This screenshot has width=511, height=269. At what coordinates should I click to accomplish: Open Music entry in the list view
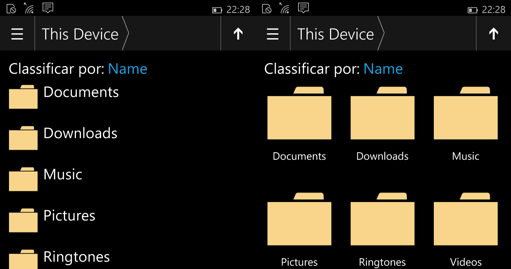click(x=63, y=175)
